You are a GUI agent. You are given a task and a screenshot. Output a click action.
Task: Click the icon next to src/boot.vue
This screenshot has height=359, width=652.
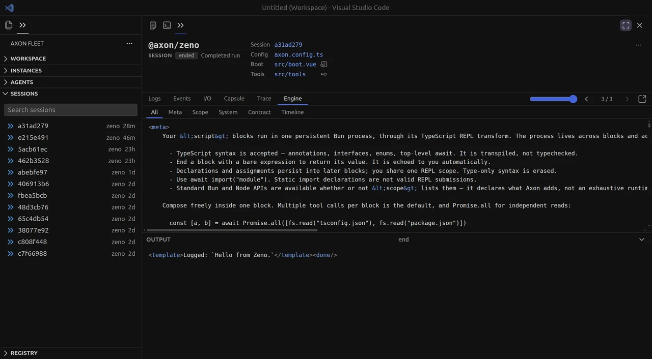tap(323, 65)
